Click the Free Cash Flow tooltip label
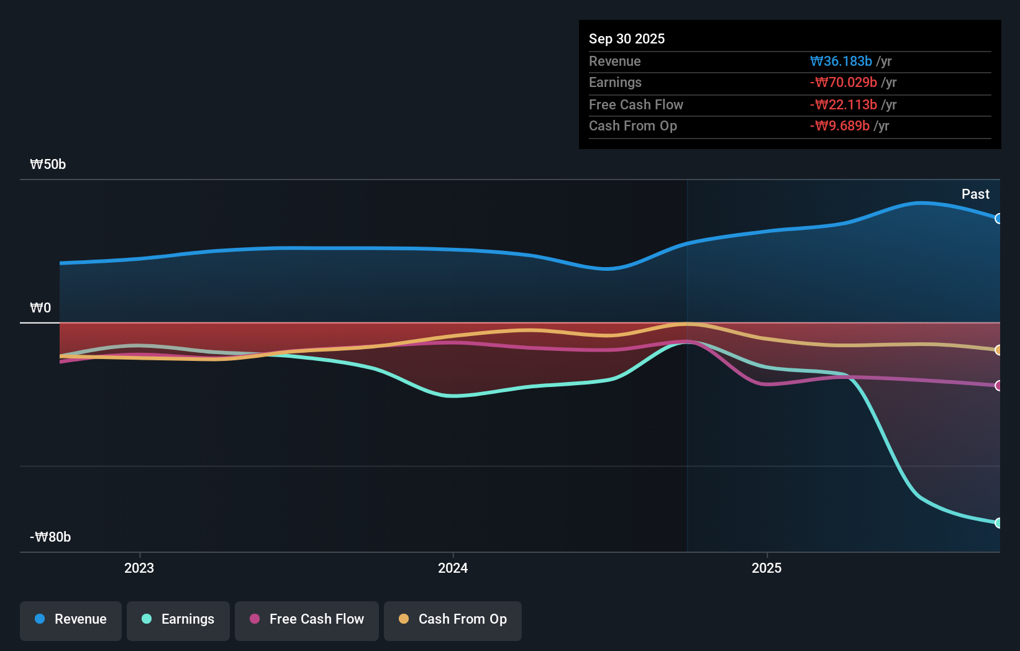This screenshot has width=1020, height=651. [636, 104]
